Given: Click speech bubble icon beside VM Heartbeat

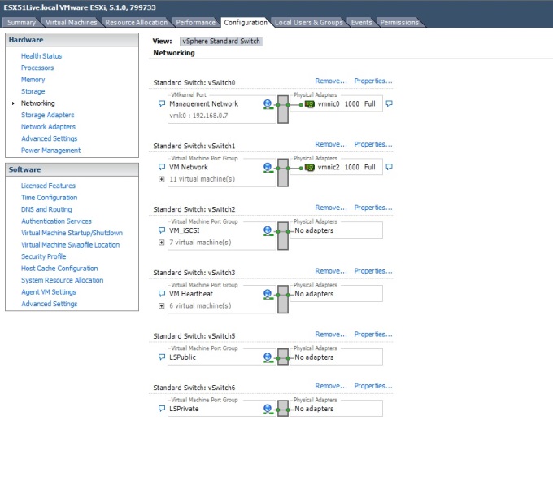Looking at the screenshot, I should point(162,293).
